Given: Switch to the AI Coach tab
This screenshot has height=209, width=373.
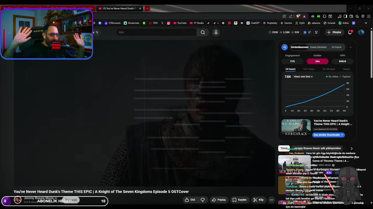Looking at the screenshot, I should click(x=337, y=47).
